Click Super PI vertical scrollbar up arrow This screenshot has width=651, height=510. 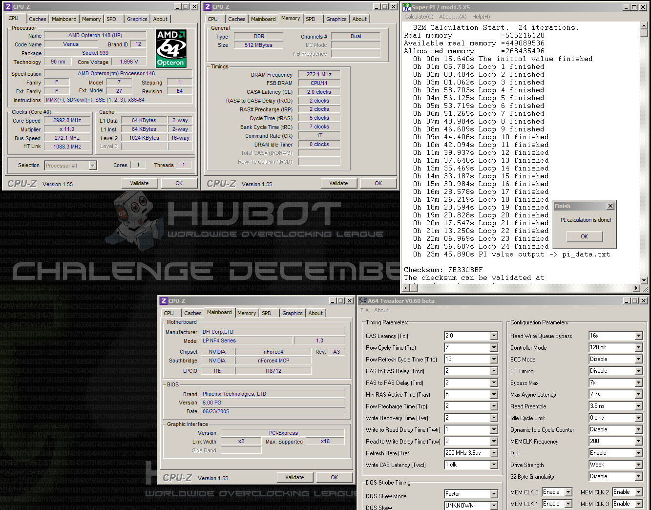644,26
